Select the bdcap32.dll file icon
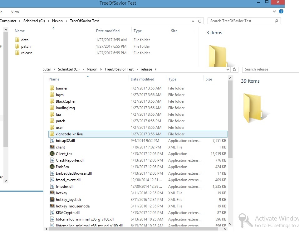Image resolution: width=299 pixels, height=238 pixels. [x=52, y=141]
